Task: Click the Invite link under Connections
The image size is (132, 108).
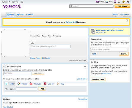Action: tap(94, 54)
